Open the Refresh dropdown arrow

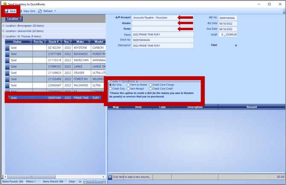coord(55,11)
